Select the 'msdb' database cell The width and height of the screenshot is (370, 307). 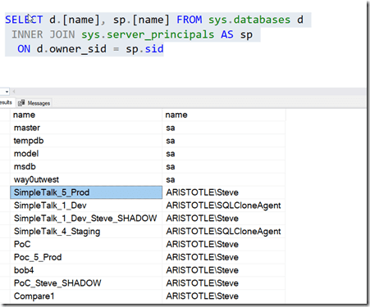click(86, 167)
